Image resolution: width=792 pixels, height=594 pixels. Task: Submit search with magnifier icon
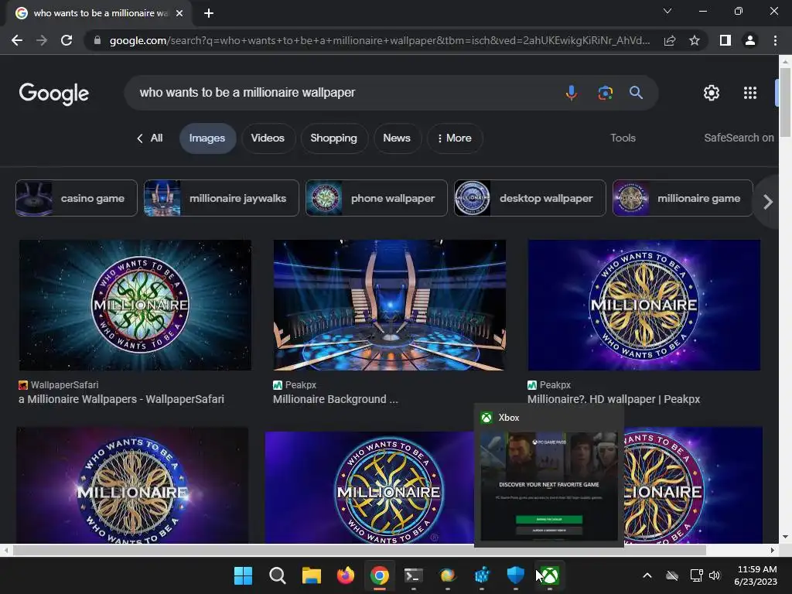tap(636, 93)
